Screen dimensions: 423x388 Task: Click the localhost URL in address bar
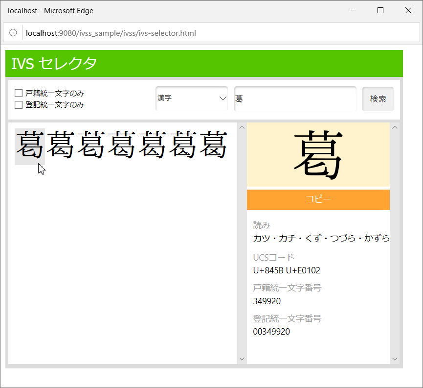click(111, 33)
